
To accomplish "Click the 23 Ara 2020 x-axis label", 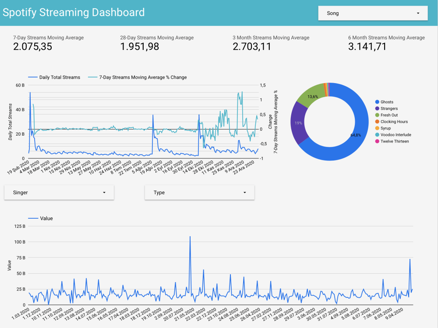I will (244, 167).
